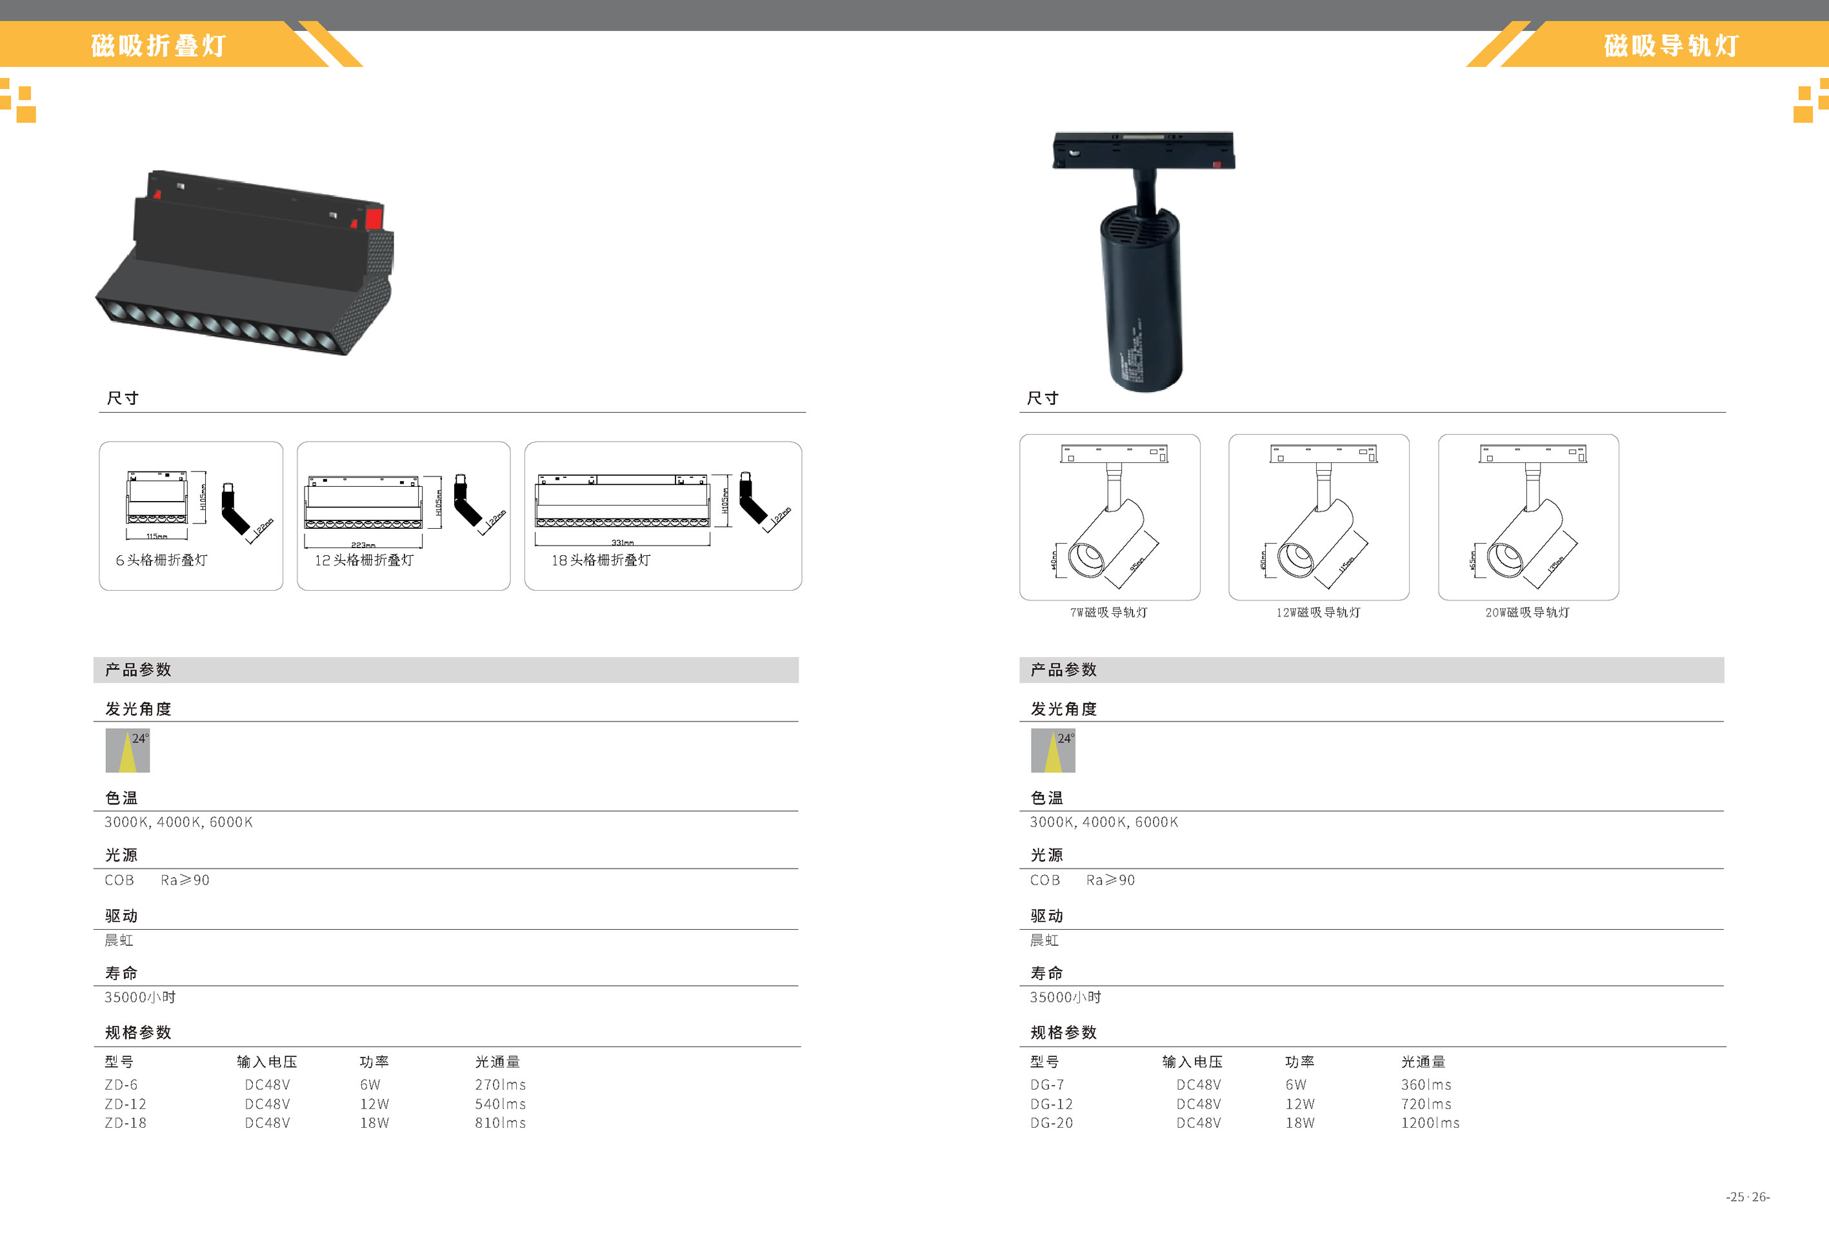This screenshot has height=1240, width=1829.
Task: Select the 磁吸导轨灯 header title
Action: coord(1671,45)
